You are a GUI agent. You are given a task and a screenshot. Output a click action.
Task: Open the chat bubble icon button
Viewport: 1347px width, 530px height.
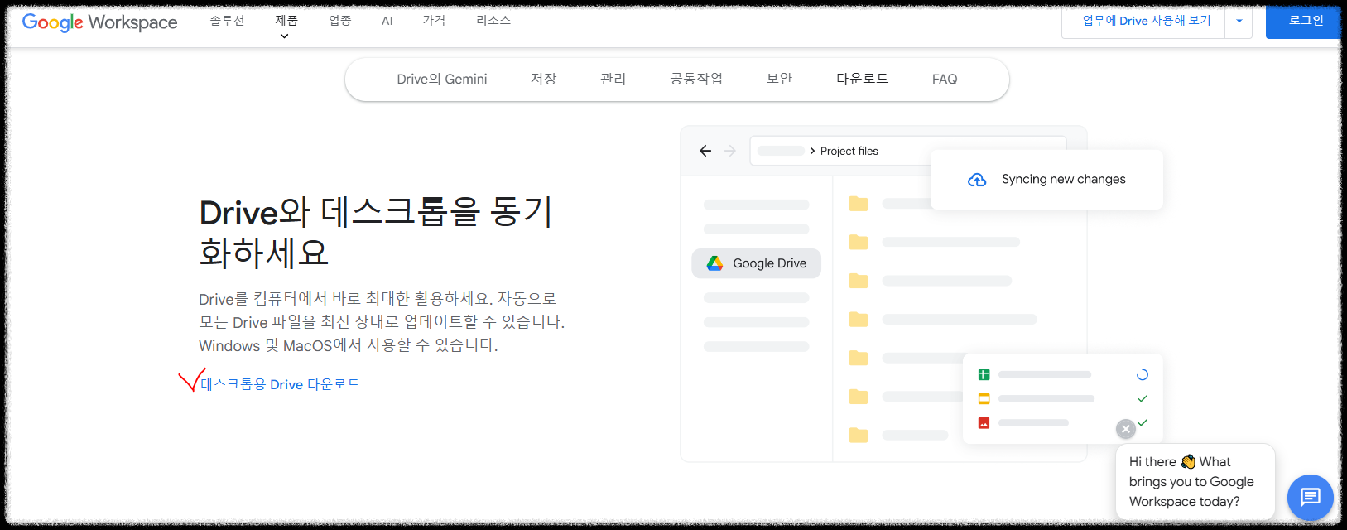coord(1310,497)
